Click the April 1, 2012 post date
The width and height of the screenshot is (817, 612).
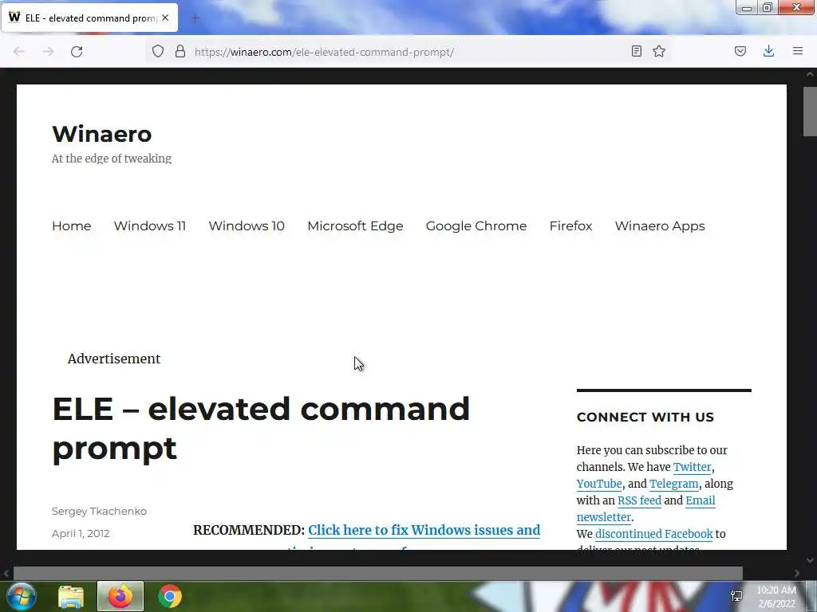(x=81, y=533)
